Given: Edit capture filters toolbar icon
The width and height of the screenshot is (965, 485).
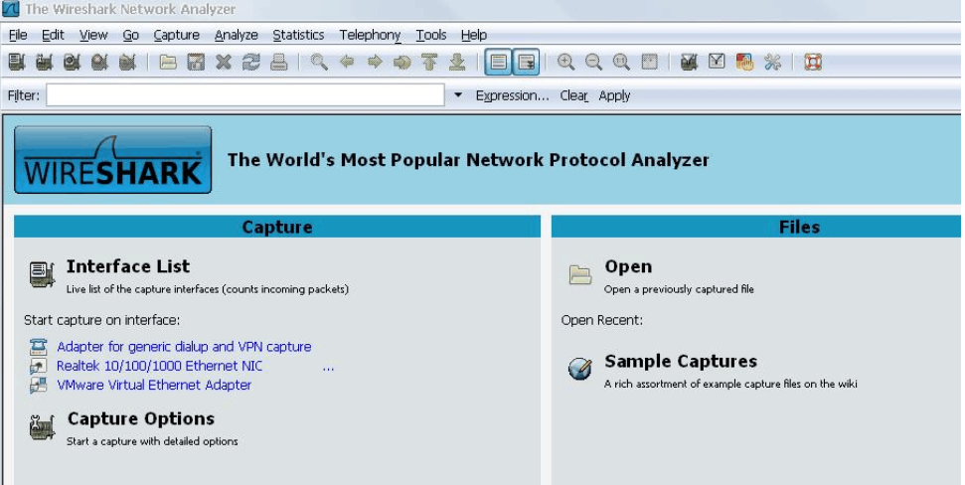Looking at the screenshot, I should pos(689,63).
